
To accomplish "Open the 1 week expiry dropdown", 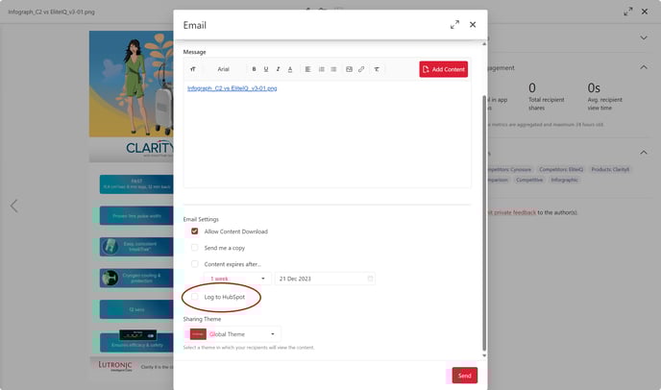I will click(235, 279).
